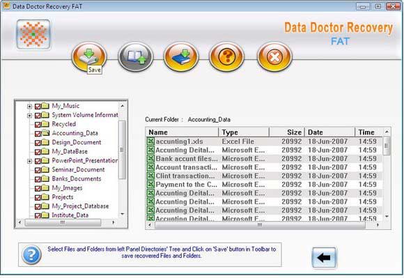The image size is (404, 278).
Task: Click folder icon of Projects
Action: pyautogui.click(x=45, y=197)
